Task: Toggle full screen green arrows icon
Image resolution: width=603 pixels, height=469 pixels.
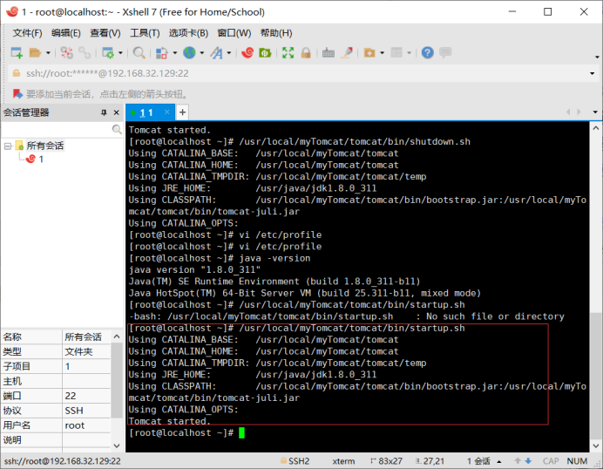Action: click(x=288, y=52)
